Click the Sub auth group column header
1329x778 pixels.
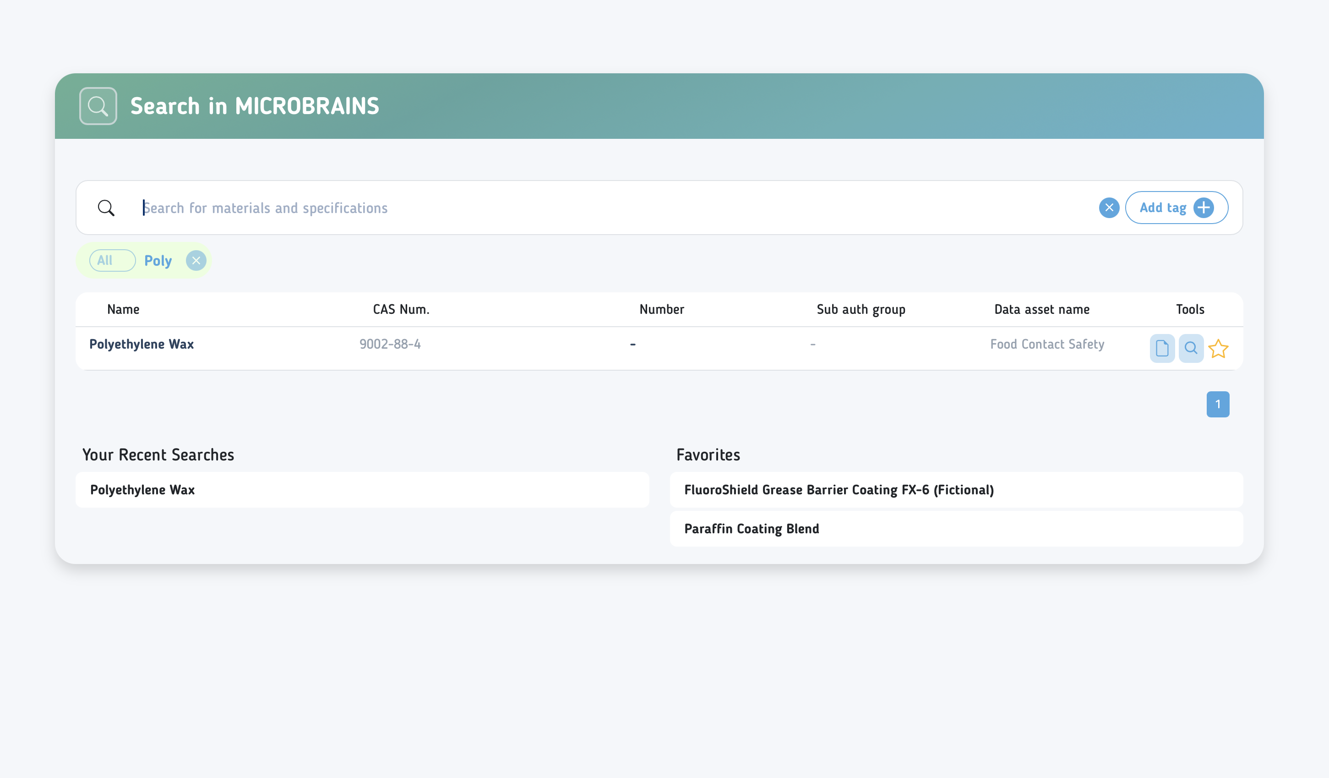(x=861, y=309)
